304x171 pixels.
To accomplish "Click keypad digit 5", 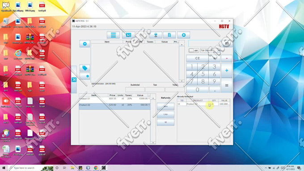I will (x=203, y=74).
